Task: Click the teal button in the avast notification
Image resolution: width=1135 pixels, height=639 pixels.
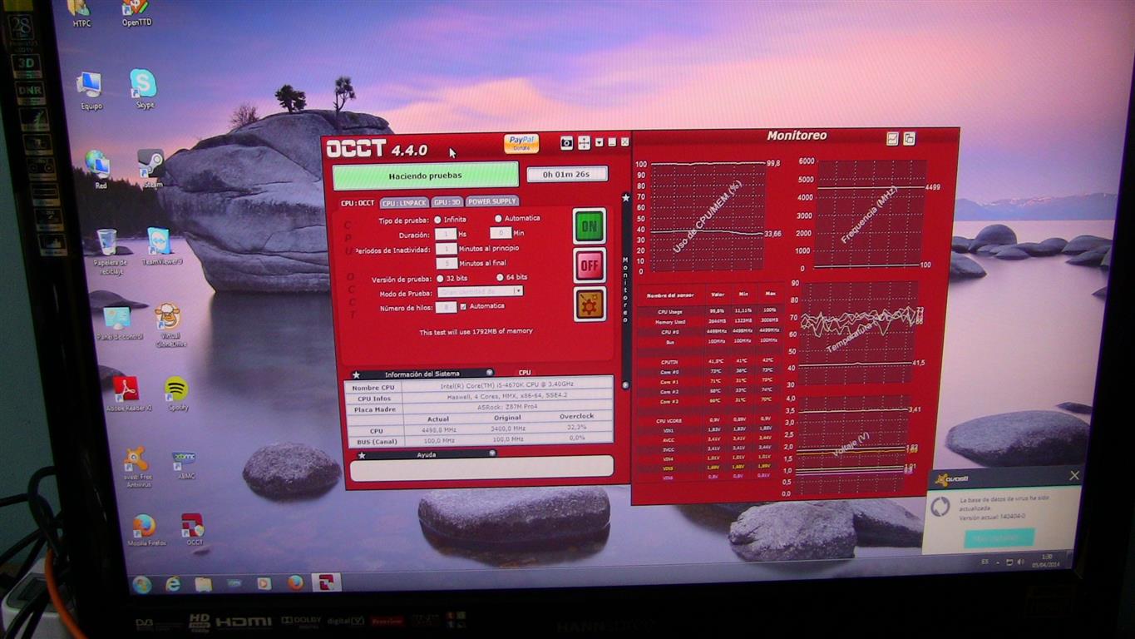Action: [x=999, y=538]
